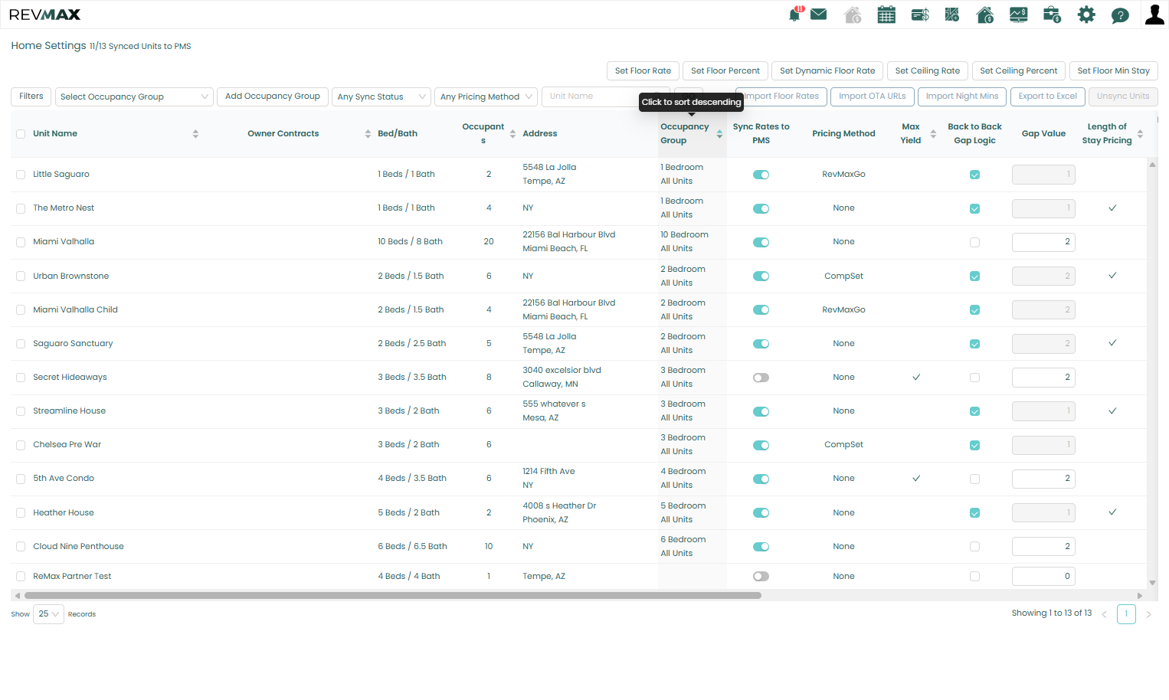Click the Export to Excel button
Viewport: 1169px width, 700px height.
[x=1047, y=96]
